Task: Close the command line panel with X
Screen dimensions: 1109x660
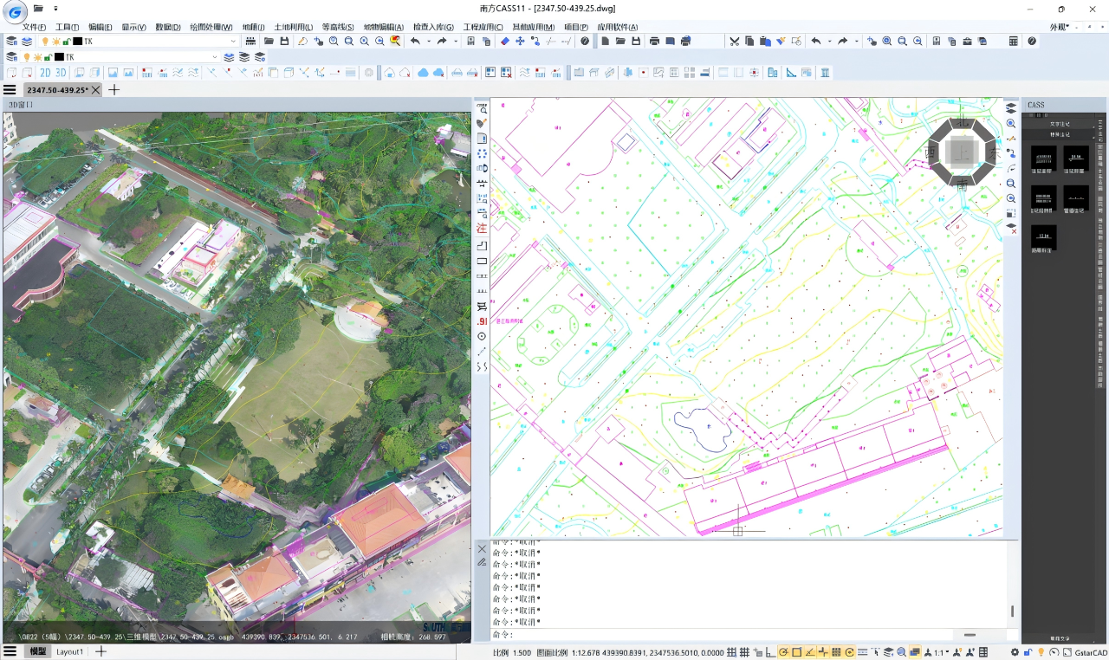Action: click(x=482, y=548)
